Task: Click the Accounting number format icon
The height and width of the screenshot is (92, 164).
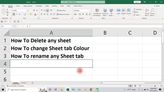Action: (x=75, y=14)
